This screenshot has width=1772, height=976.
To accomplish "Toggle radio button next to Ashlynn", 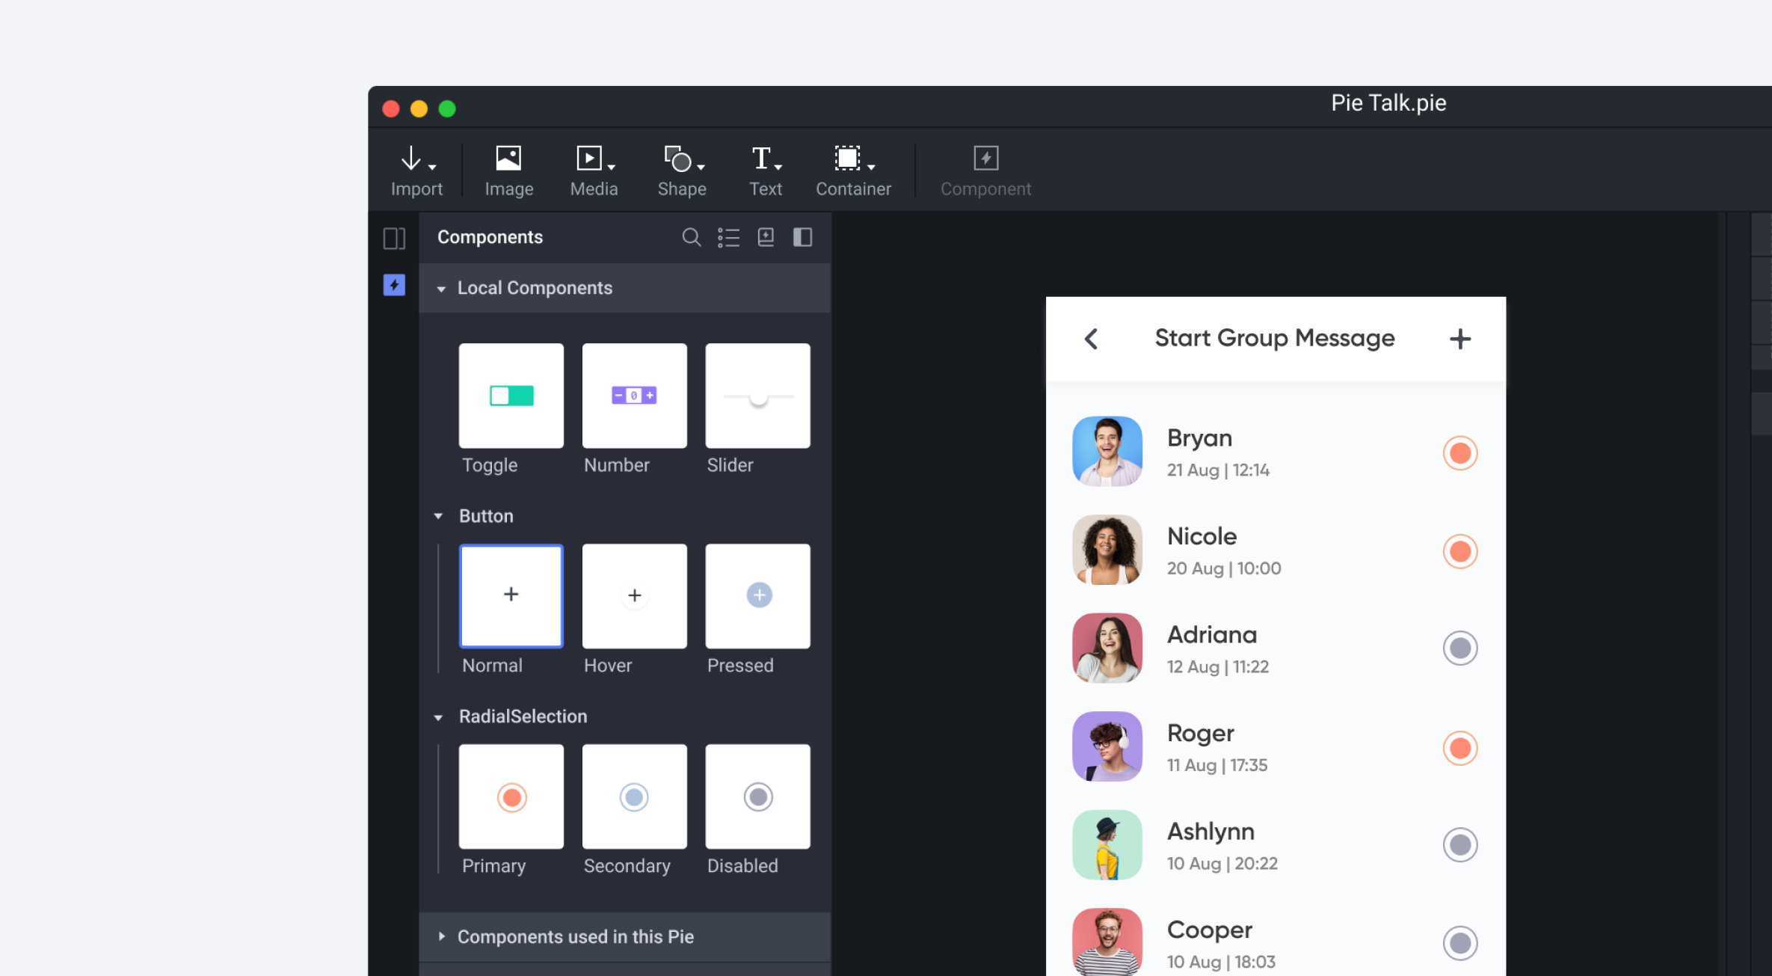I will tap(1459, 845).
